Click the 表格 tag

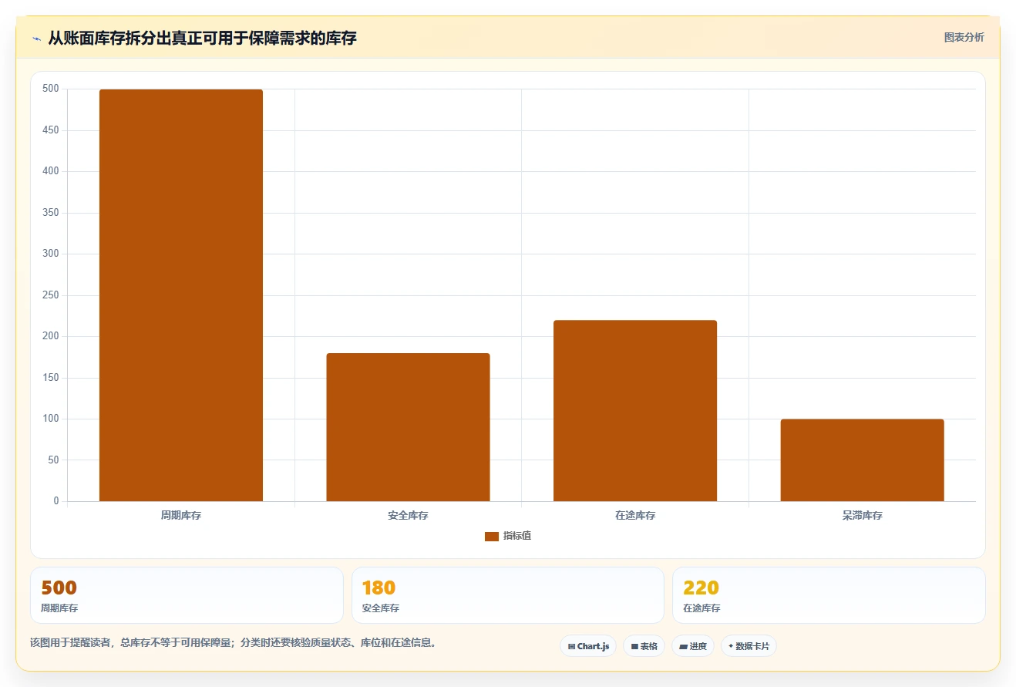click(644, 646)
